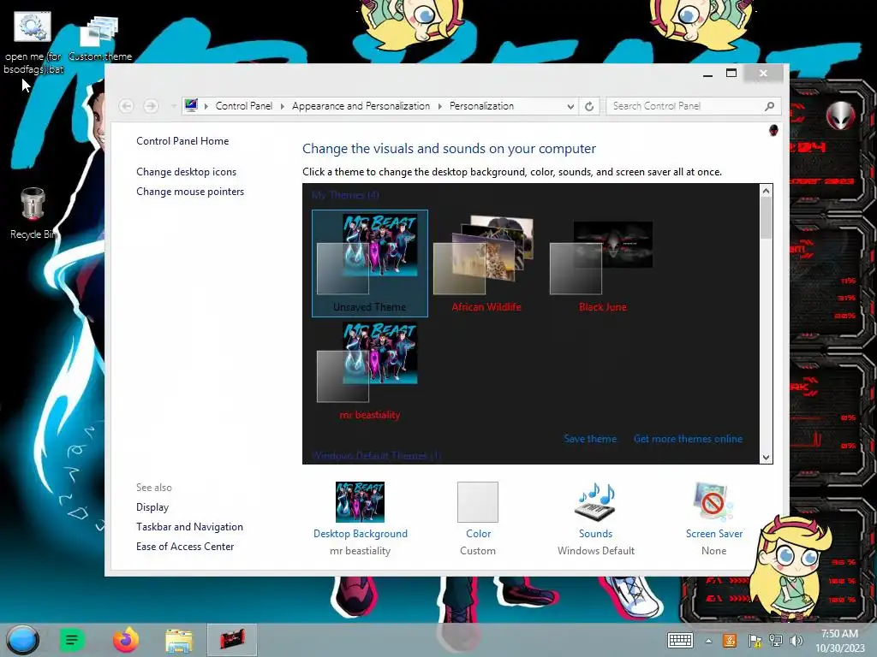Screen dimensions: 877x657
Task: Open Change desktop icons
Action: (186, 172)
